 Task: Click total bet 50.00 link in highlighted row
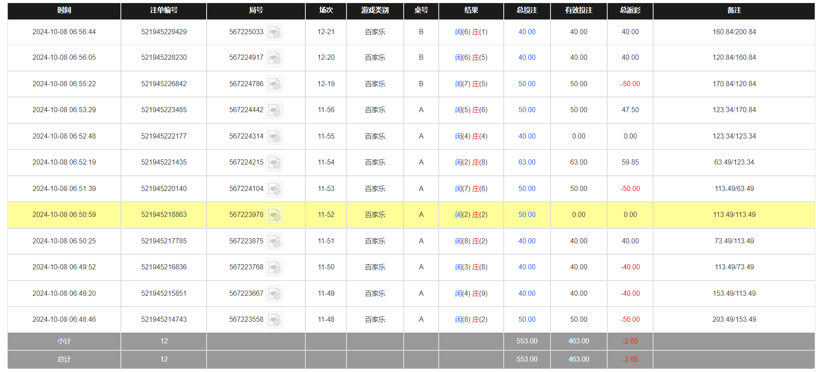pyautogui.click(x=527, y=214)
